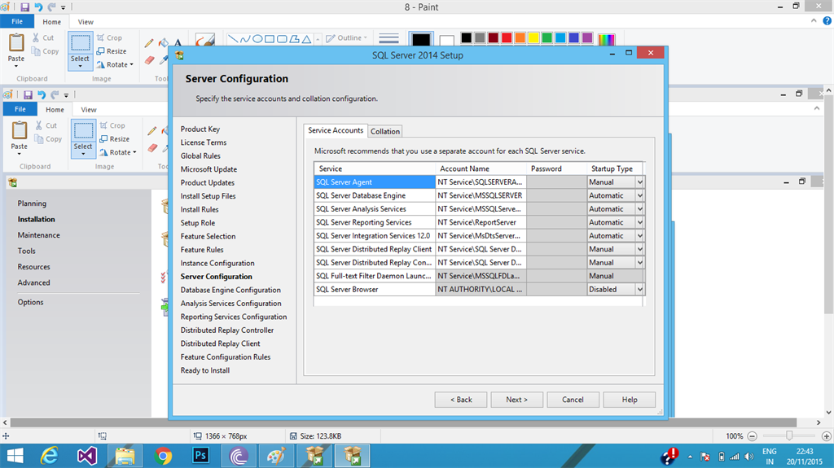Click the Windows Start button

click(x=15, y=456)
